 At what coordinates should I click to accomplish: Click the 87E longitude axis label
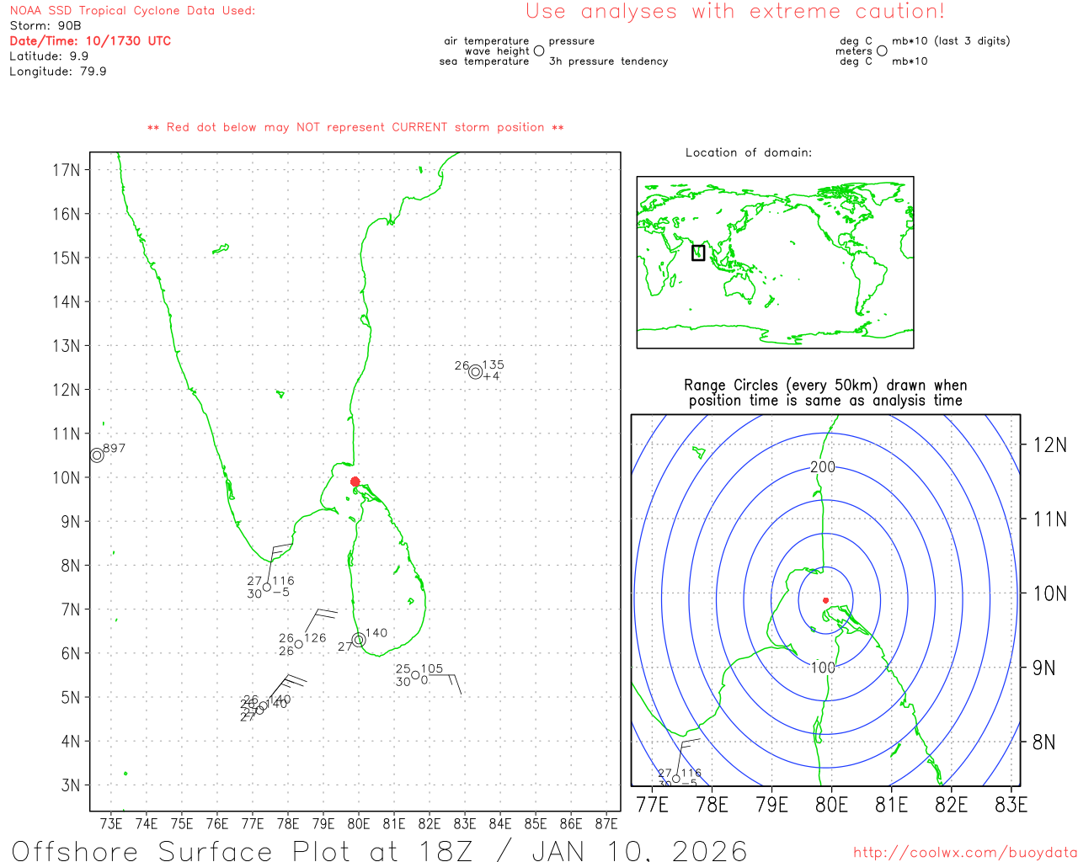coord(606,824)
